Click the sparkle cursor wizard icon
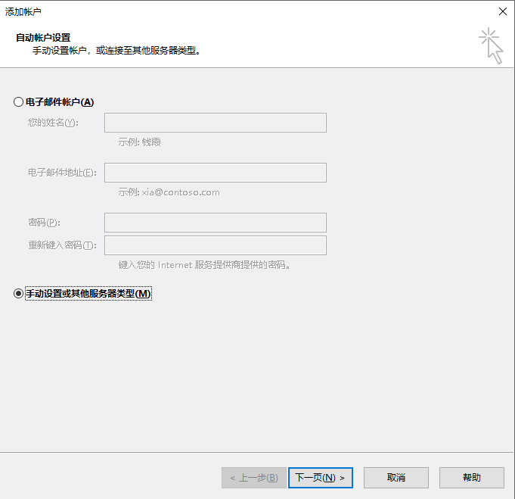The width and height of the screenshot is (515, 499). click(491, 45)
